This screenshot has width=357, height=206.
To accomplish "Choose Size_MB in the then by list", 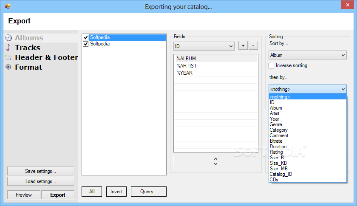I will (x=308, y=169).
